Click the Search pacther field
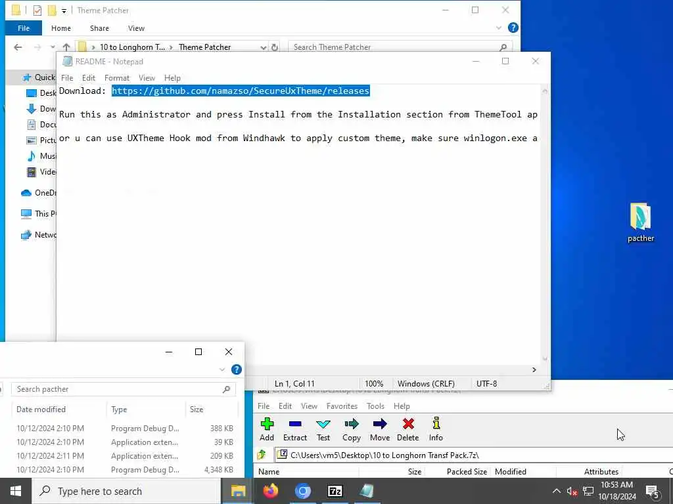Viewport: 673px width, 504px height. (124, 389)
